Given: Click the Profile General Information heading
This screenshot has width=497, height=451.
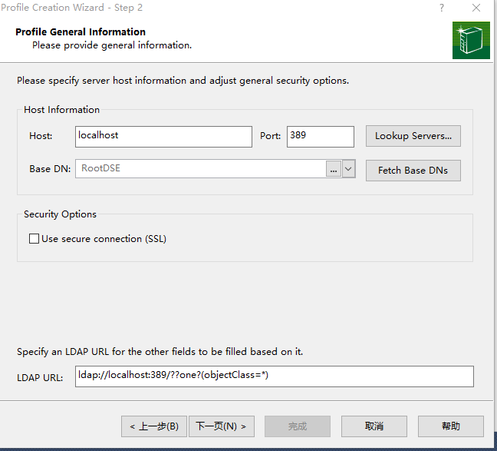Looking at the screenshot, I should tap(81, 32).
